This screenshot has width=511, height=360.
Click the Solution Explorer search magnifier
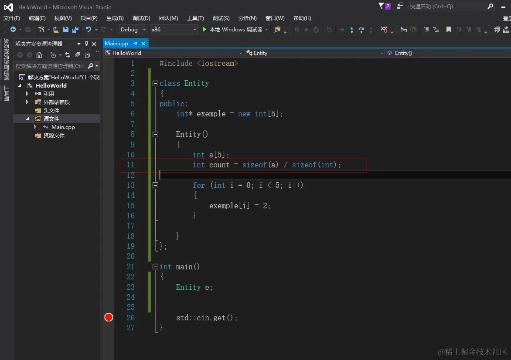coord(91,66)
